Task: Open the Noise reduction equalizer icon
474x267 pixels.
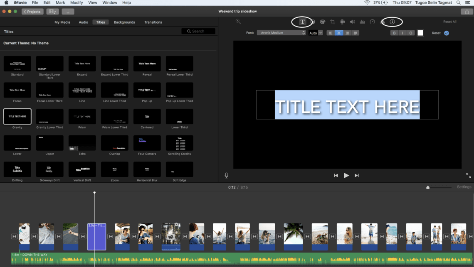Action: point(363,22)
